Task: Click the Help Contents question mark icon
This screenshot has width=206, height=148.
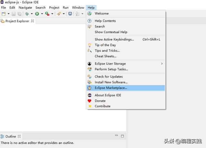Action: click(x=89, y=21)
